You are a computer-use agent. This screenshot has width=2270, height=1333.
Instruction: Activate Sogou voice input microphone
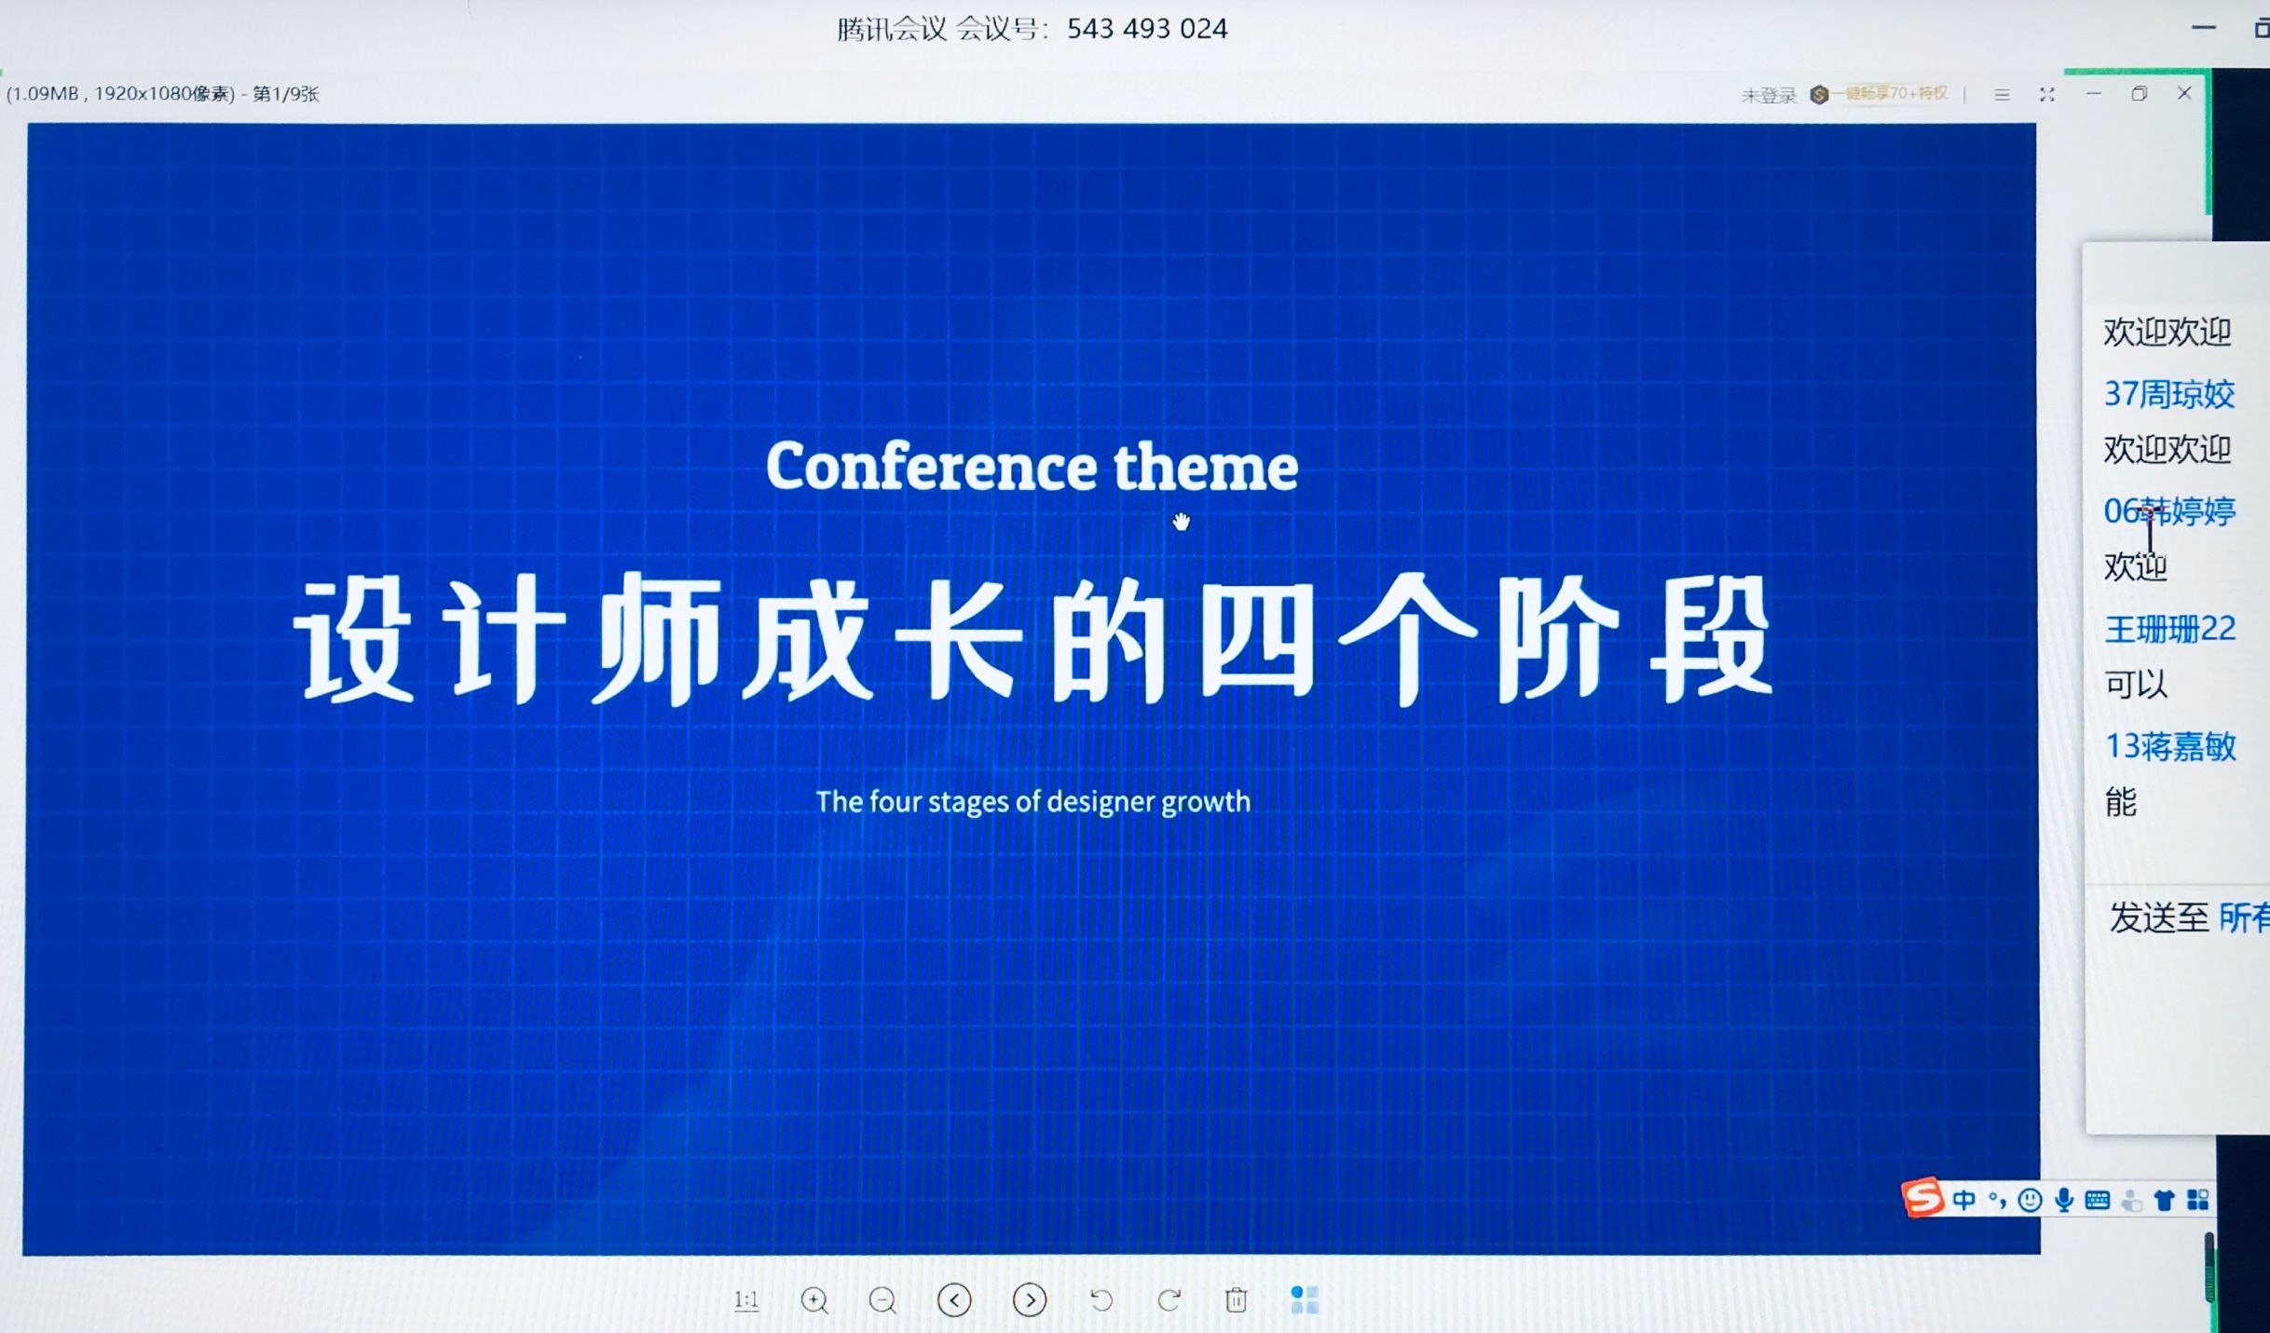pos(2064,1200)
